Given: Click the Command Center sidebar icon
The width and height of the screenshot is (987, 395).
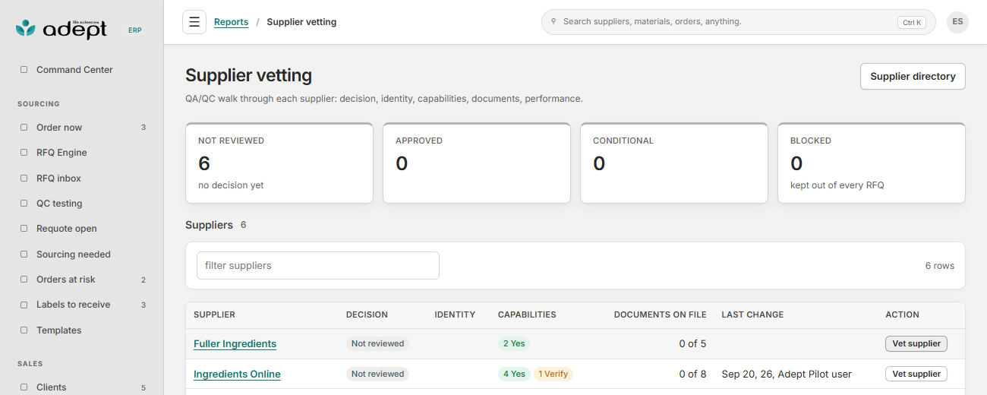Looking at the screenshot, I should pyautogui.click(x=24, y=70).
